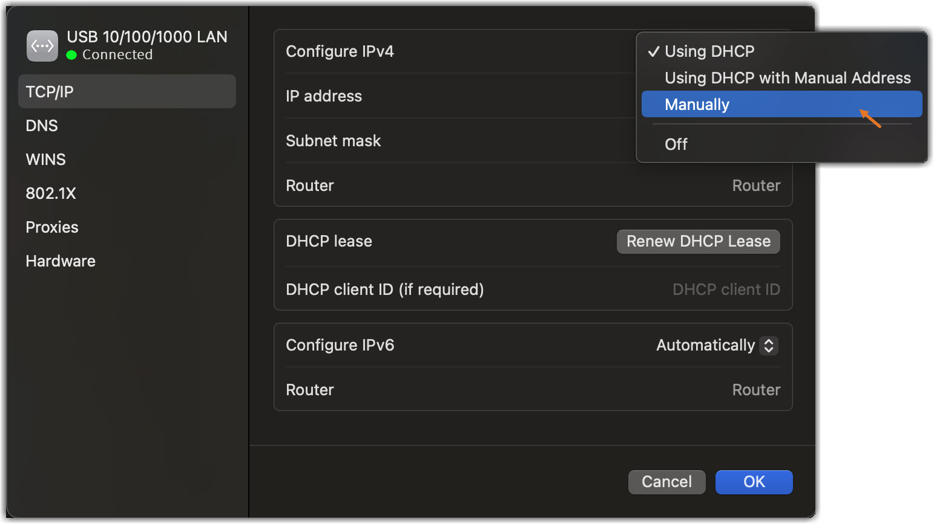Screen dimensions: 934x524
Task: Select Manually from the IPv4 menu
Action: click(x=697, y=105)
